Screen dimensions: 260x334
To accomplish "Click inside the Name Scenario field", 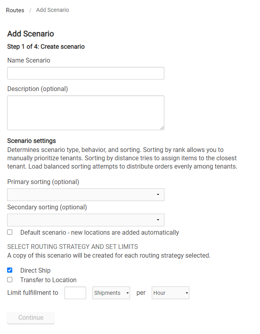I will click(85, 73).
